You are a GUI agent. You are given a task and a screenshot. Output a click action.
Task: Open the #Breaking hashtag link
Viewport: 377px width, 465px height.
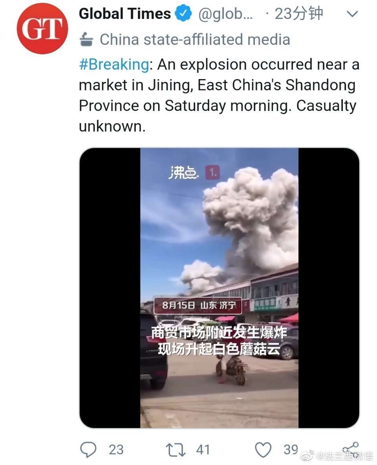click(114, 65)
